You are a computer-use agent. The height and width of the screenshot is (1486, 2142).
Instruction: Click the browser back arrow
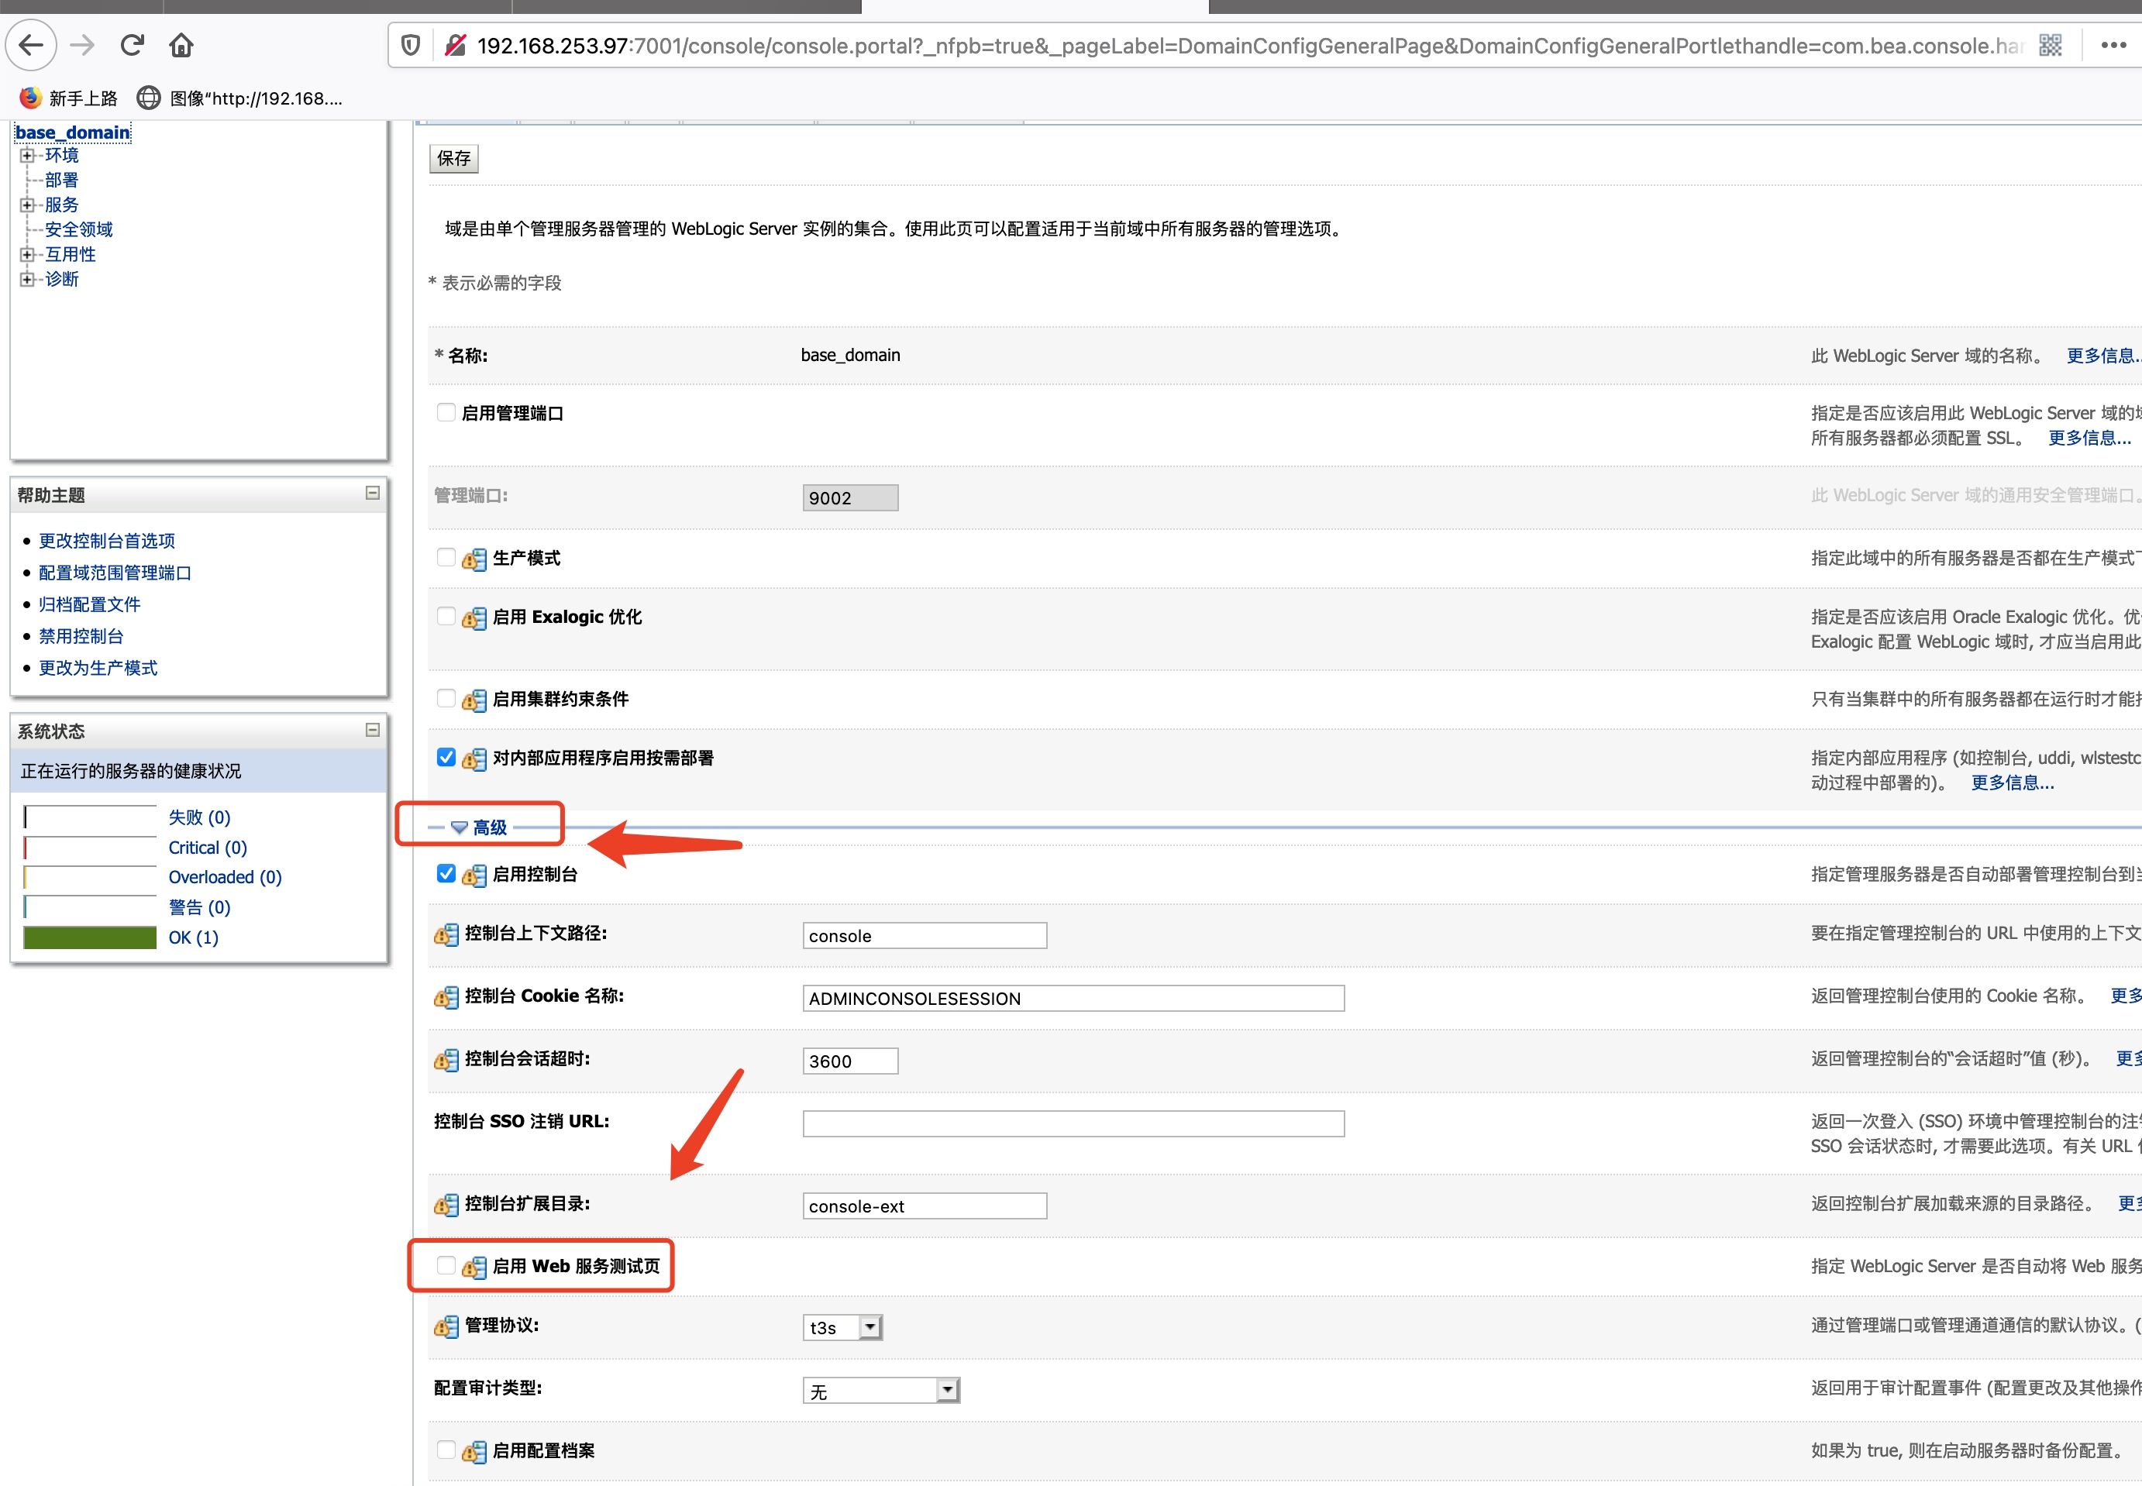[32, 45]
